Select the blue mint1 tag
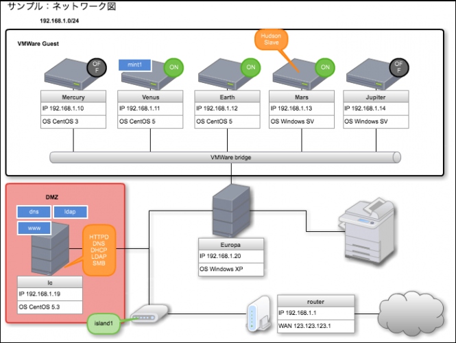The width and height of the screenshot is (456, 343). [134, 65]
